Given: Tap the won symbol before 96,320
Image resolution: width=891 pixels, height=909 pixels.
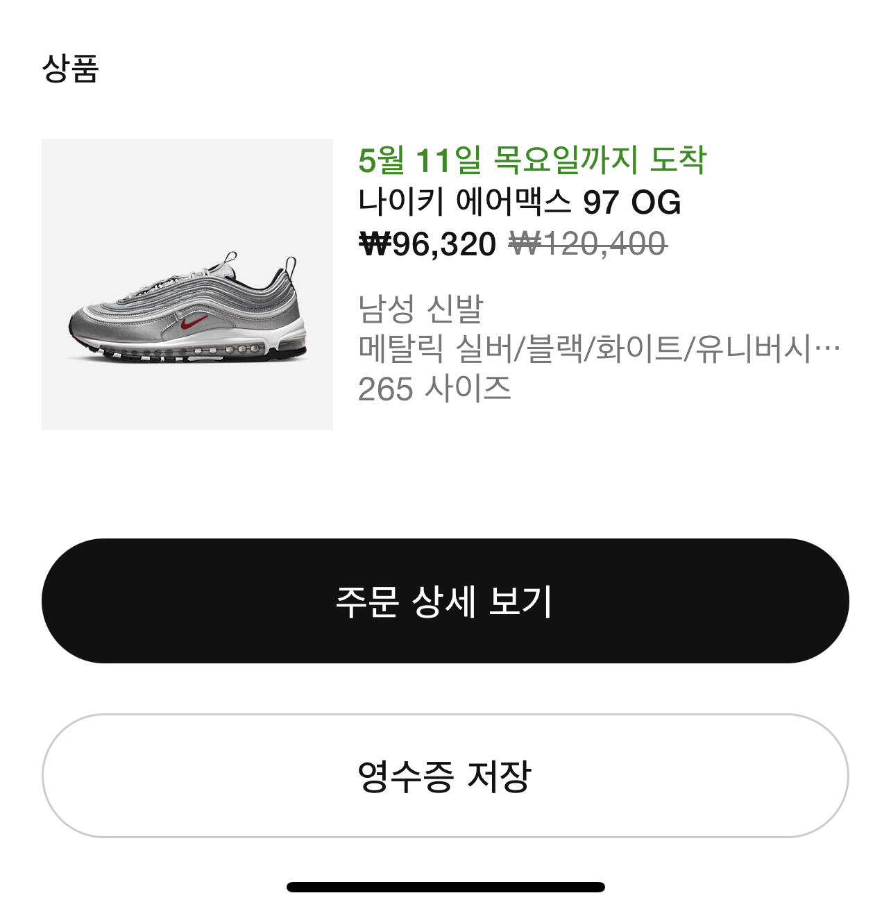Looking at the screenshot, I should [x=375, y=244].
